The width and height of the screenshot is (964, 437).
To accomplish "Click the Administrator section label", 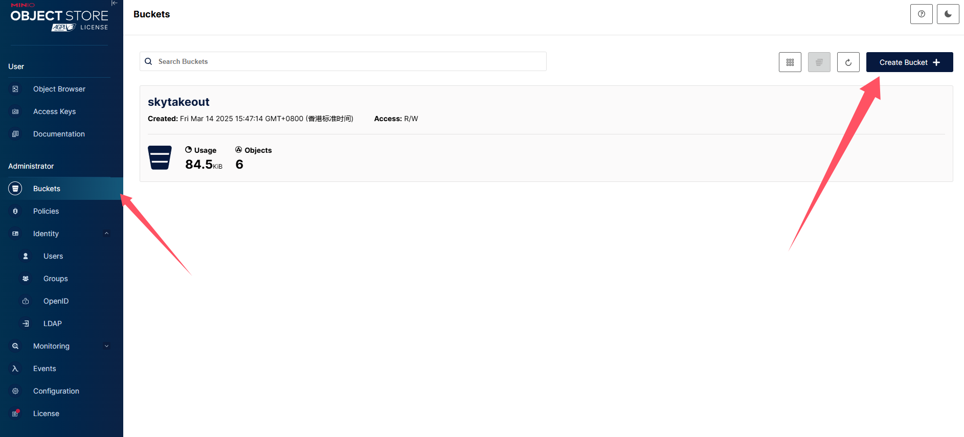I will tap(31, 166).
